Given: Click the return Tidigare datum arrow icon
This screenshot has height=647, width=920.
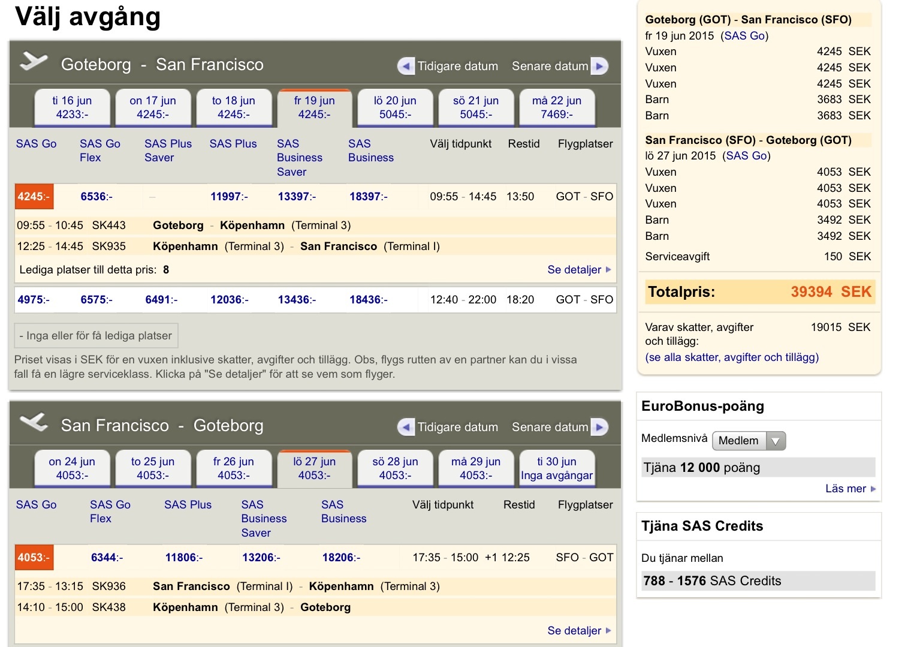Looking at the screenshot, I should tap(406, 427).
